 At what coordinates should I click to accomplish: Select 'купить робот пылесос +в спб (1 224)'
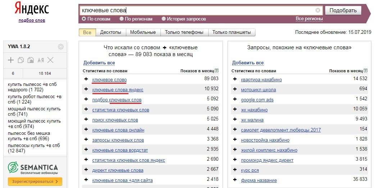(x=35, y=99)
